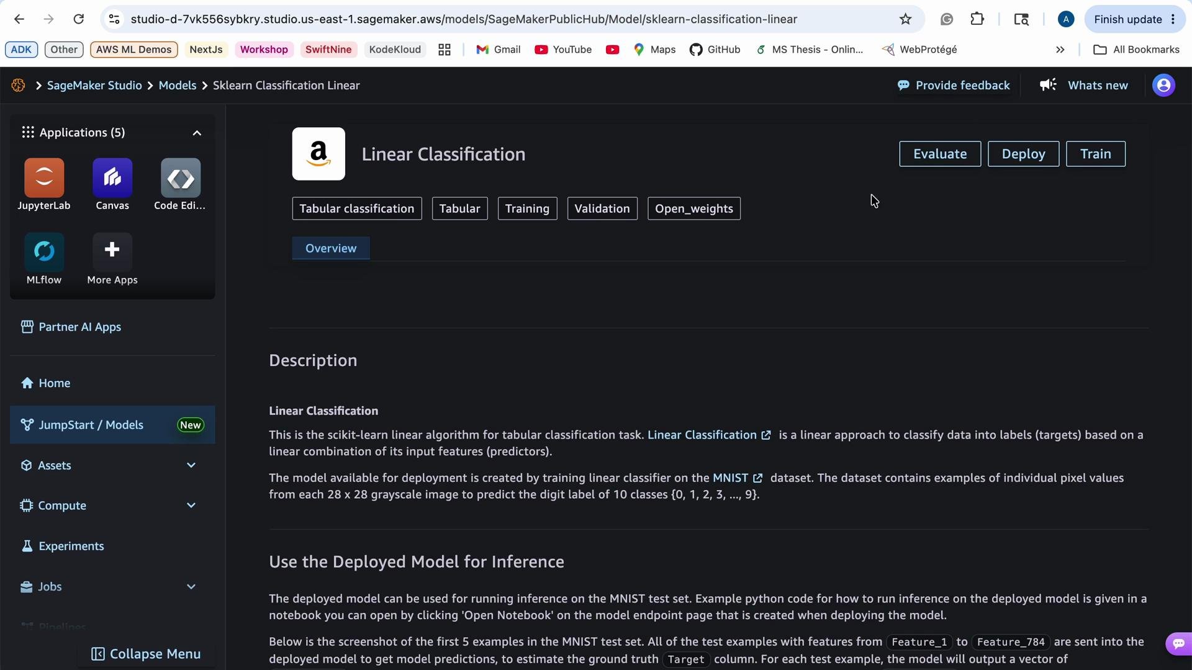
Task: Click Provide feedback
Action: pos(954,86)
